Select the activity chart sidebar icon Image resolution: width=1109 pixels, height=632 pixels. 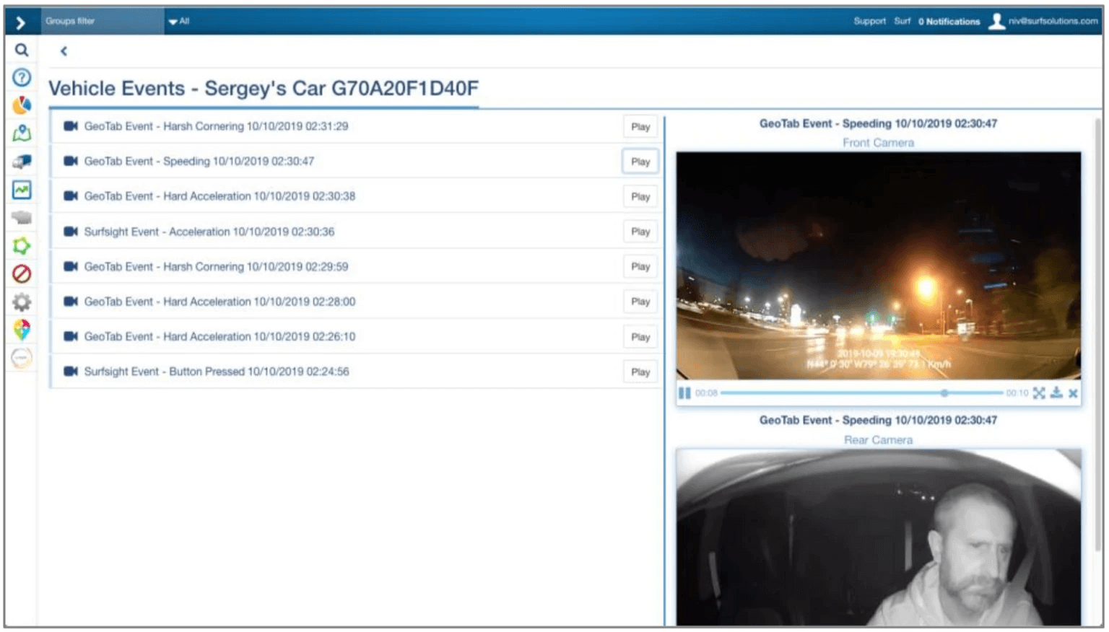tap(22, 190)
